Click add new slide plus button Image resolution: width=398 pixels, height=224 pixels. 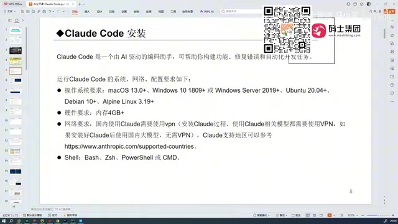(14, 207)
